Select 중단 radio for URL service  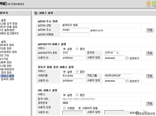click(77, 95)
